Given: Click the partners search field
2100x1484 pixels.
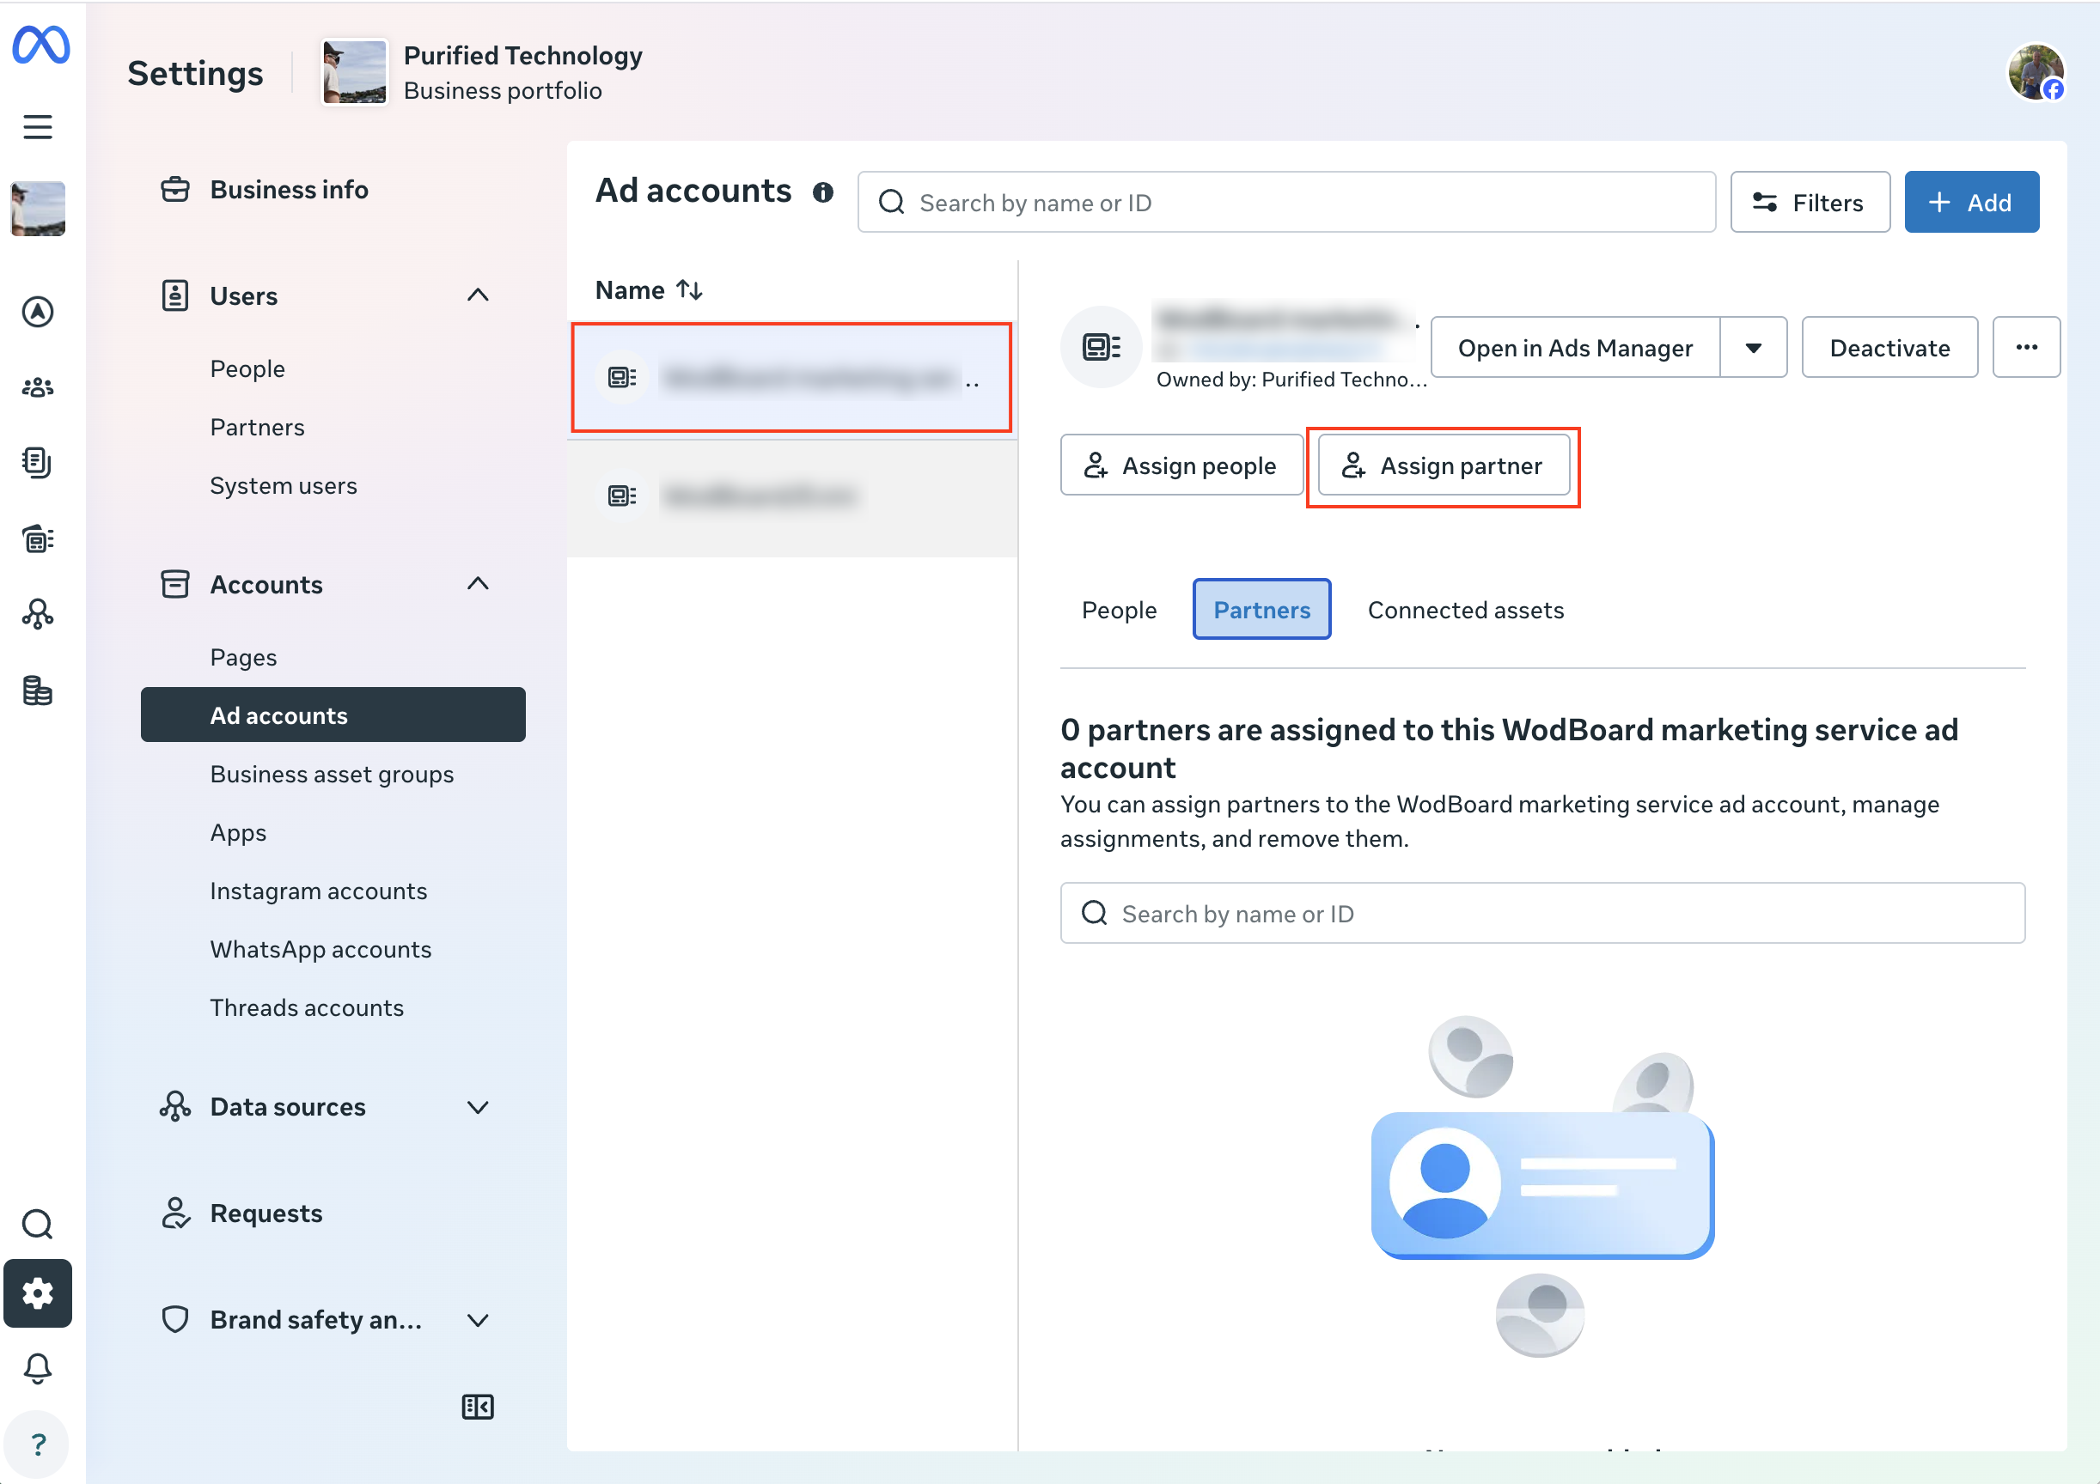Looking at the screenshot, I should 1542,914.
